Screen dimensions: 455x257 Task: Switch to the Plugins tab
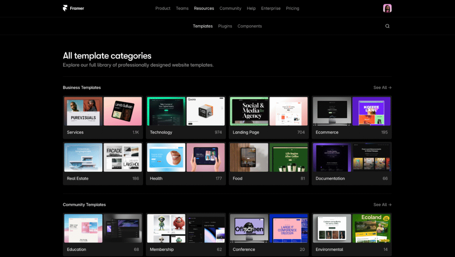[x=225, y=26]
